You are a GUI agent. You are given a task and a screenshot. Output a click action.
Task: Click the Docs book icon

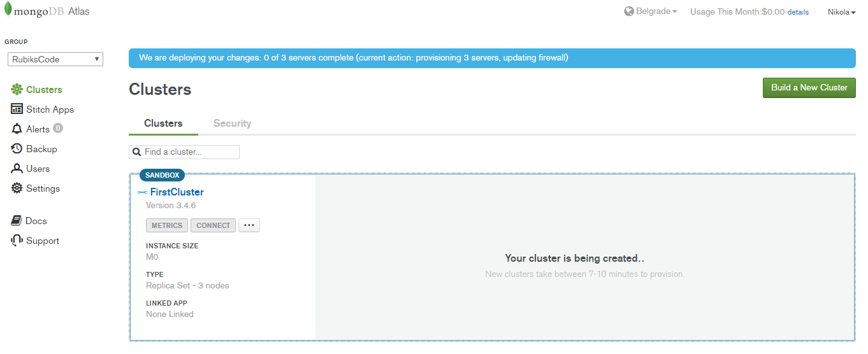[x=17, y=221]
